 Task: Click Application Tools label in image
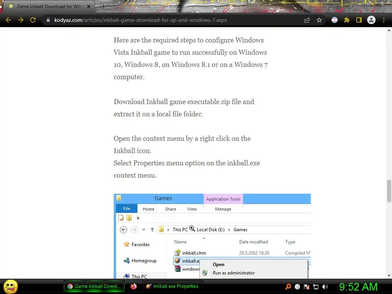(x=223, y=199)
